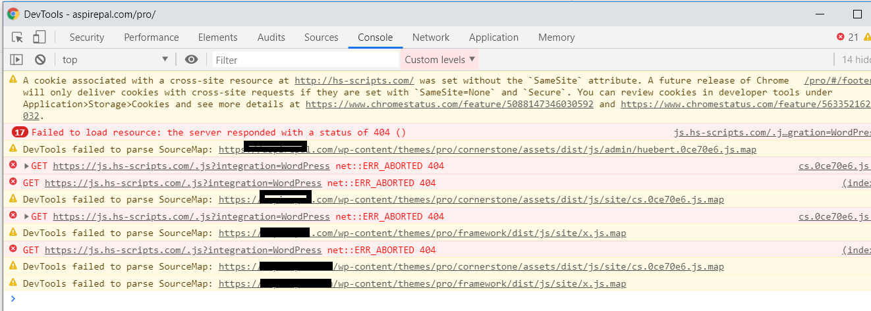This screenshot has width=871, height=311.
Task: Focus the console Filter input field
Action: tap(305, 60)
